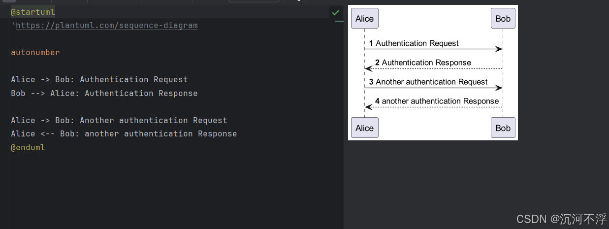The height and width of the screenshot is (229, 609).
Task: Click the 'Alice <-- Bob' code line
Action: (x=124, y=133)
